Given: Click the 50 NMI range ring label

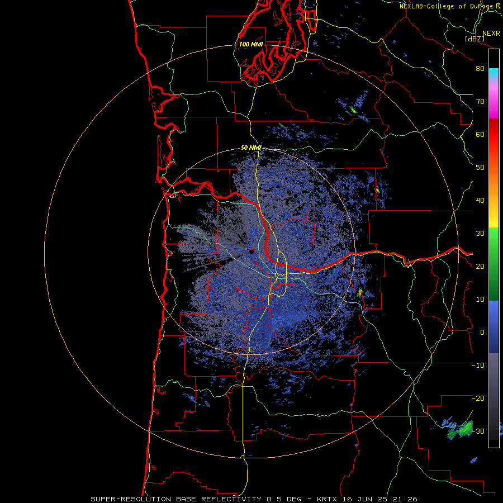Looking at the screenshot, I should [x=251, y=148].
